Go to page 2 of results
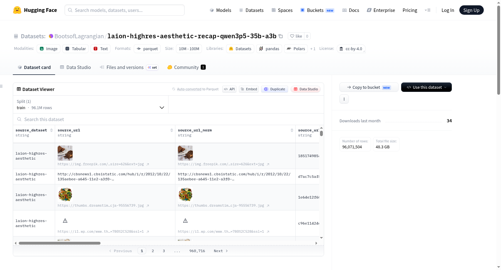Image resolution: width=501 pixels, height=270 pixels. click(x=153, y=251)
